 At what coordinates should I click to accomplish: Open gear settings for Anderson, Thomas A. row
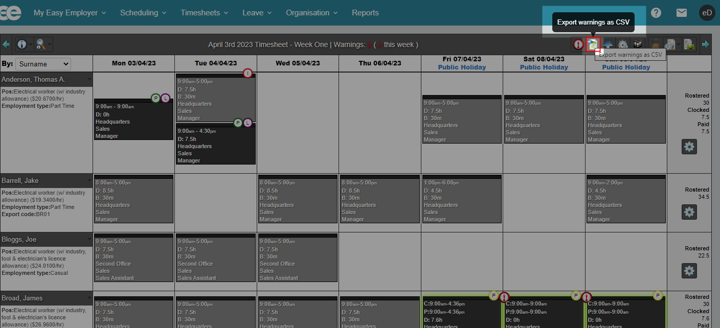(689, 147)
